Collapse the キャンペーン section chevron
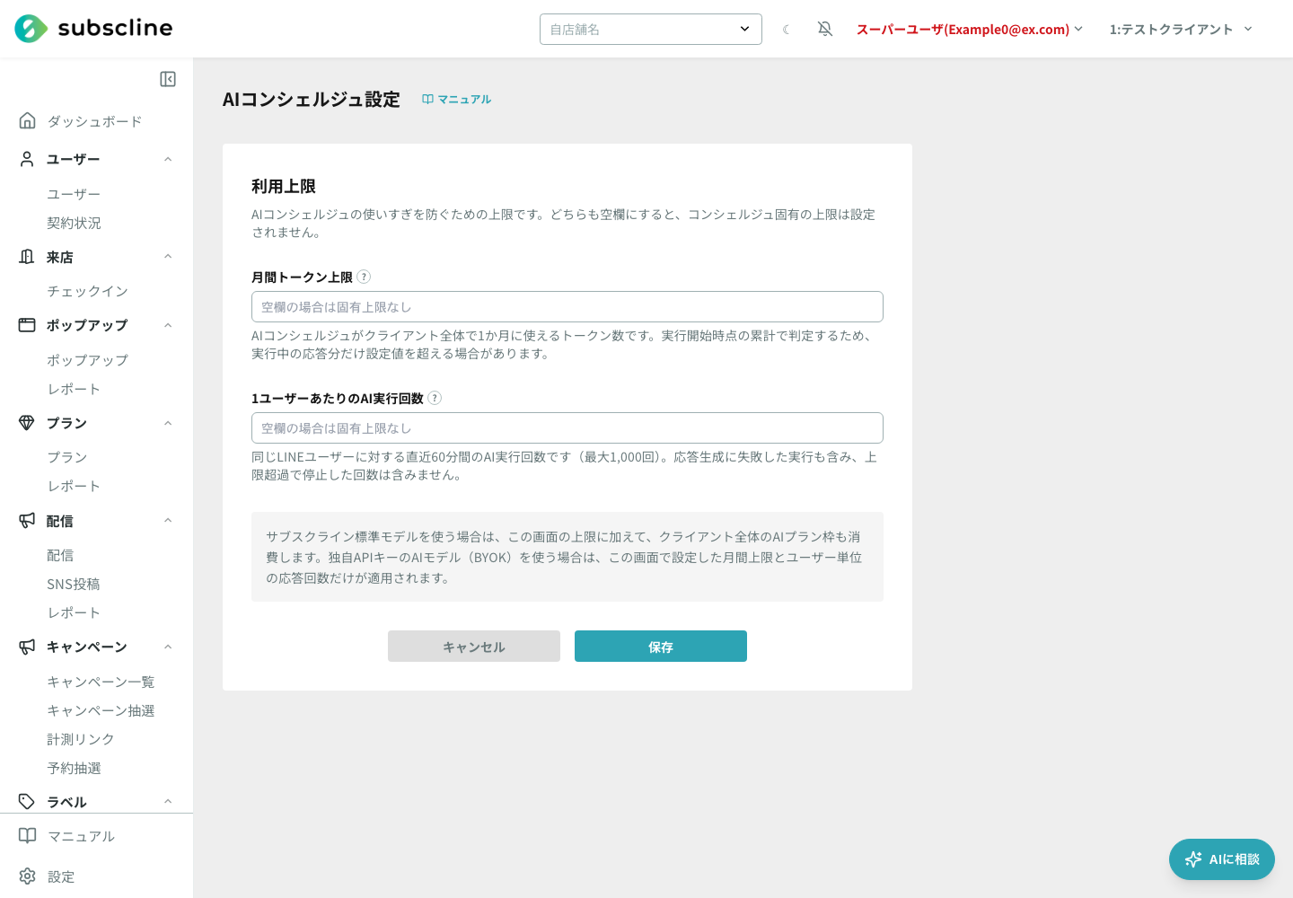This screenshot has height=898, width=1293. (x=168, y=647)
